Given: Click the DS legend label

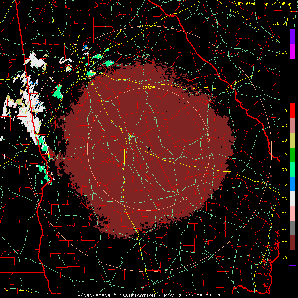Looking at the screenshot, I should (284, 199).
